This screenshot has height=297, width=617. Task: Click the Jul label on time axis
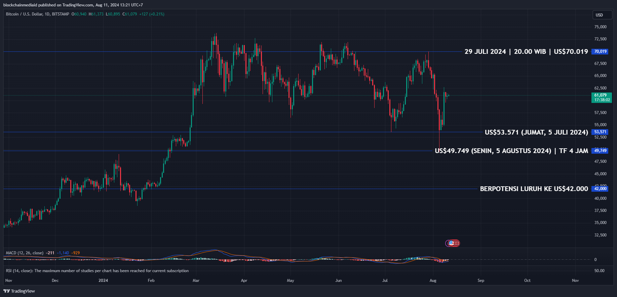point(385,281)
